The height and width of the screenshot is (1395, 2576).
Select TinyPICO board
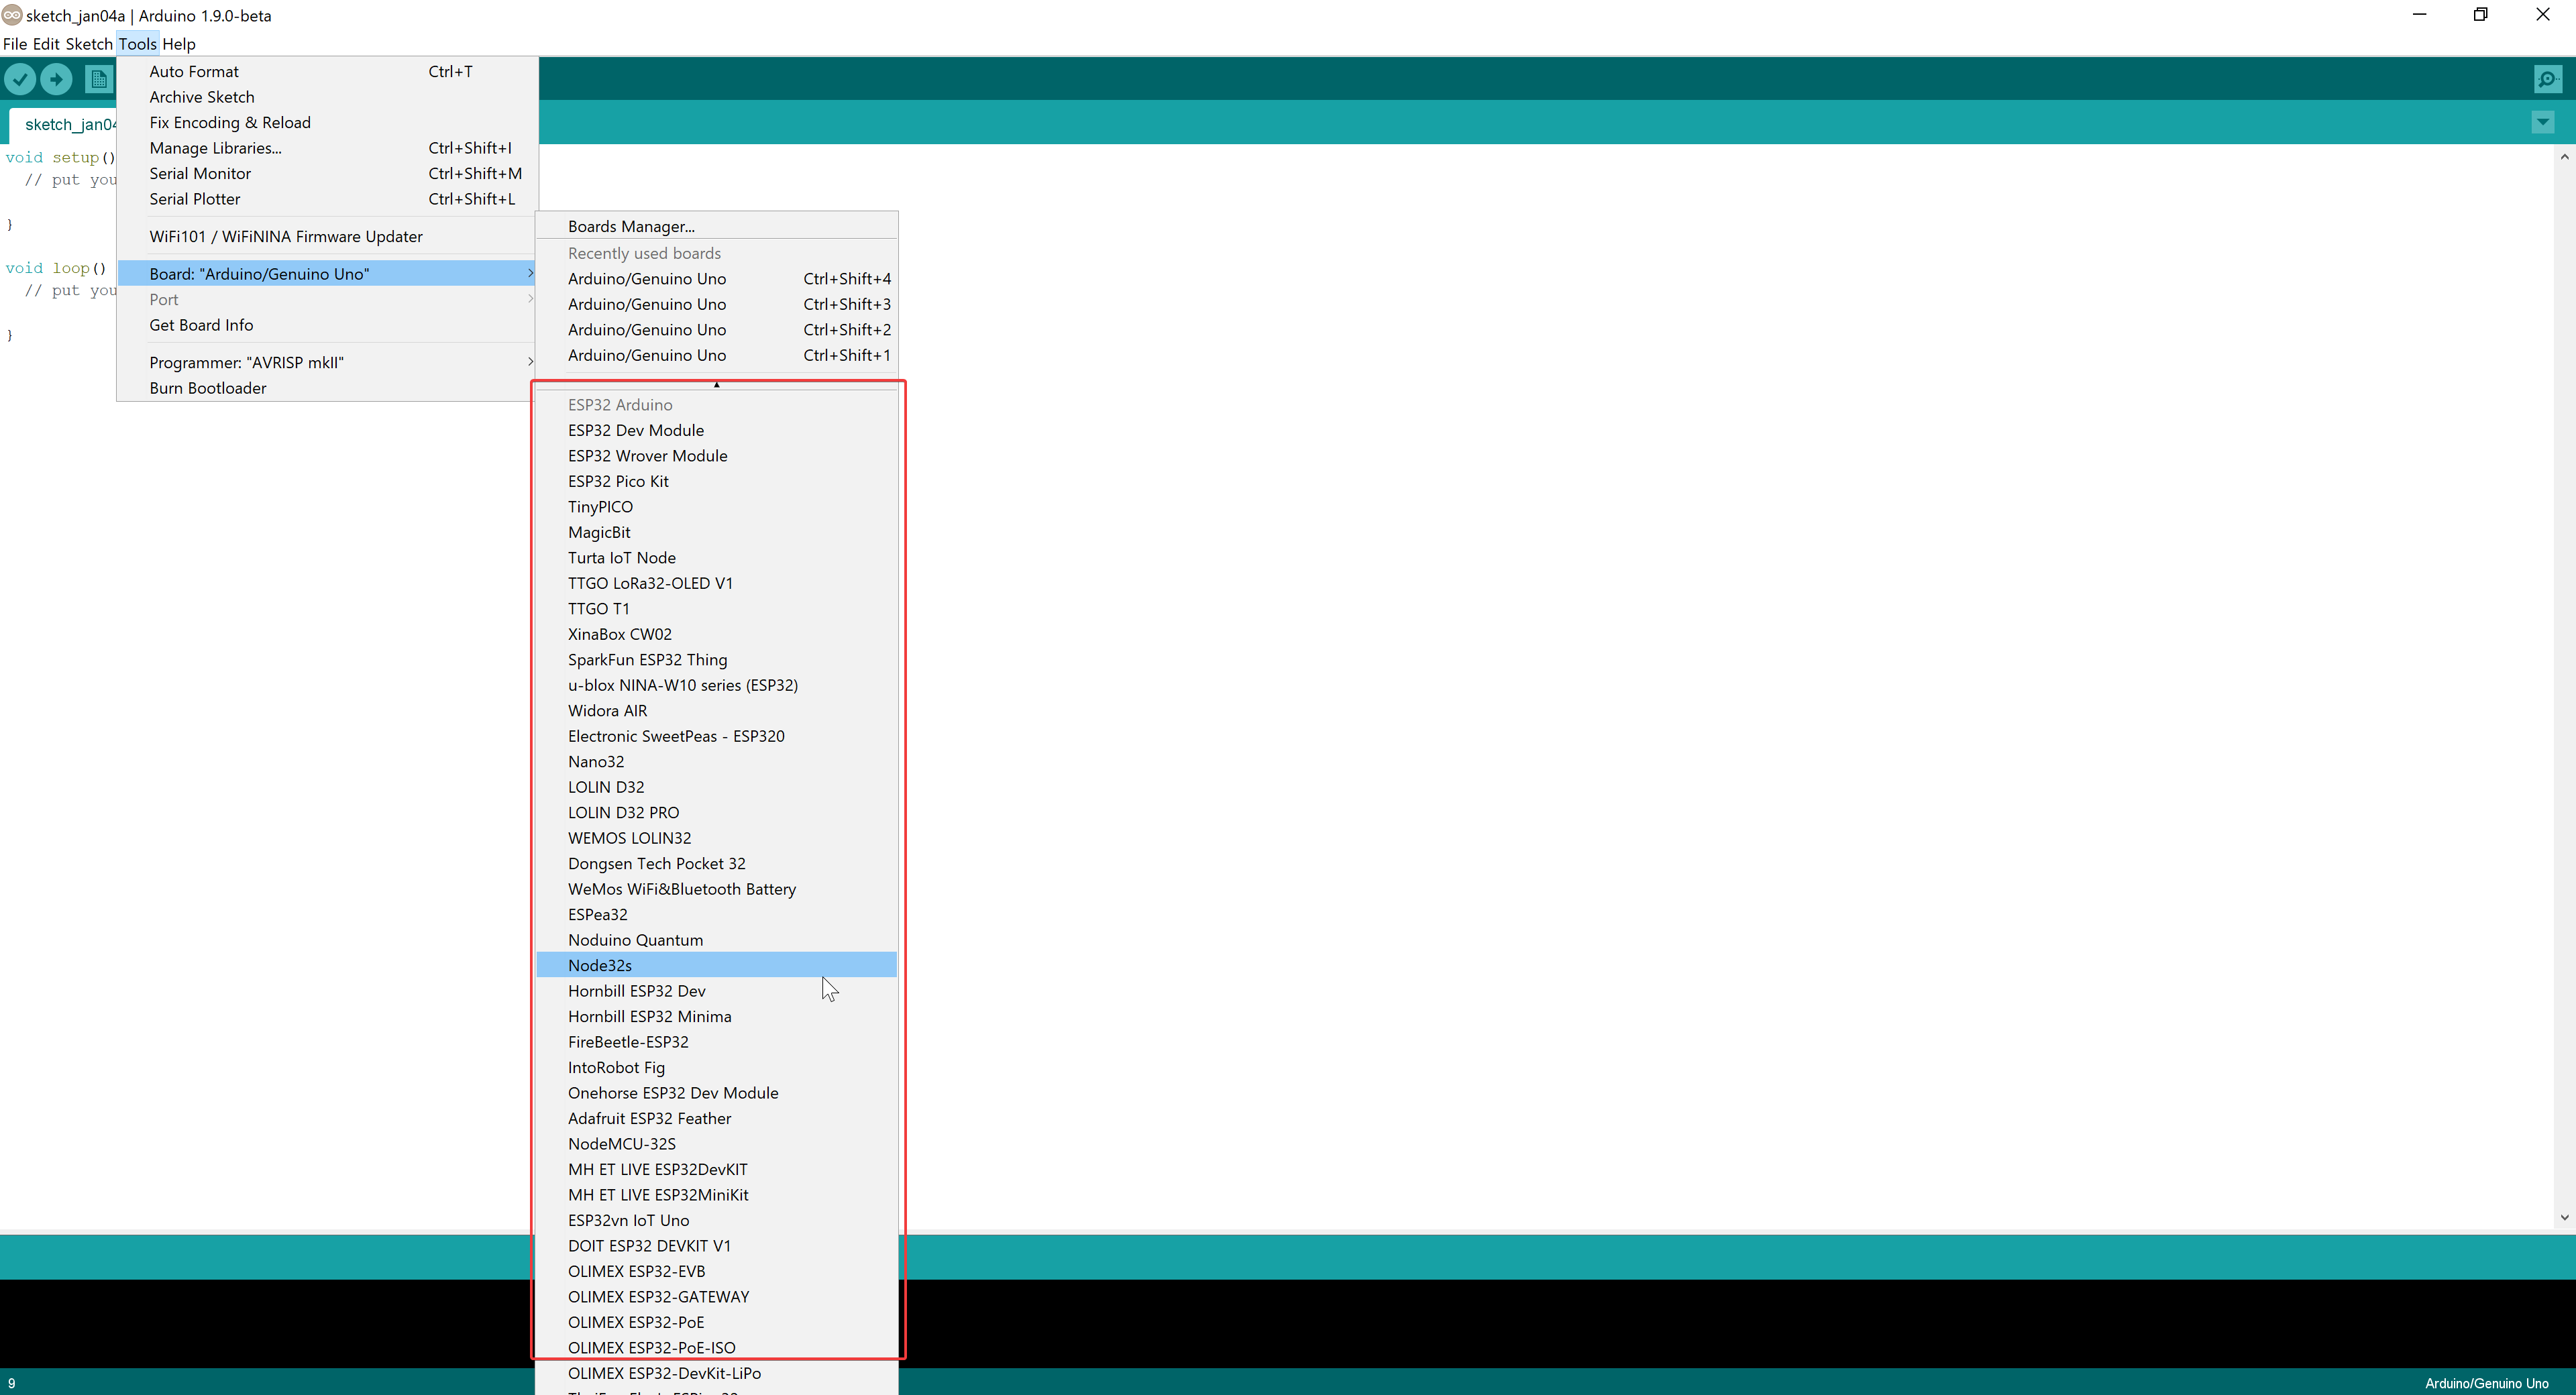coord(716,507)
